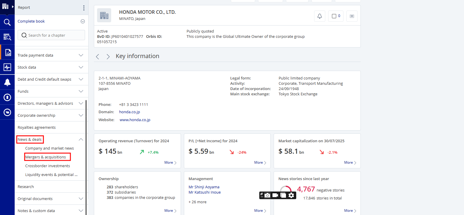
Task: Expand the Complete book dropdown
Action: pyautogui.click(x=83, y=21)
